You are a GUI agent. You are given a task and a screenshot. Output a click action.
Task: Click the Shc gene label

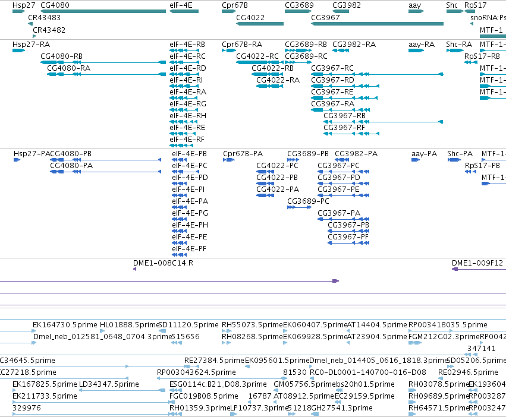[x=452, y=5]
